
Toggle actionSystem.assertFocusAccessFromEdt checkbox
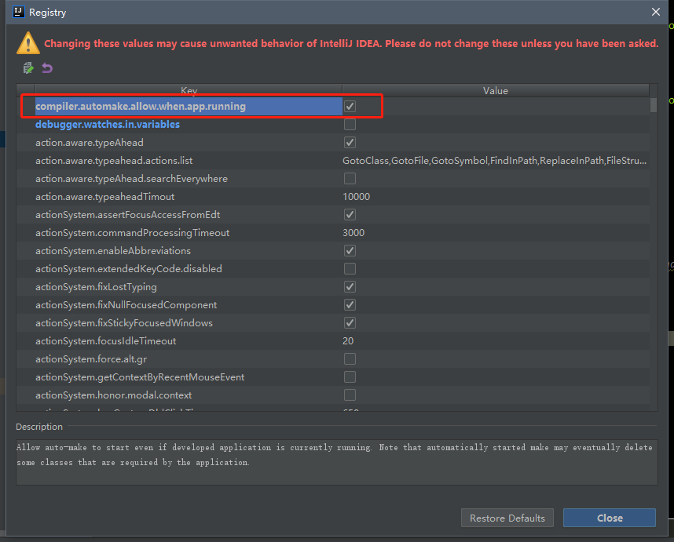pyautogui.click(x=350, y=214)
